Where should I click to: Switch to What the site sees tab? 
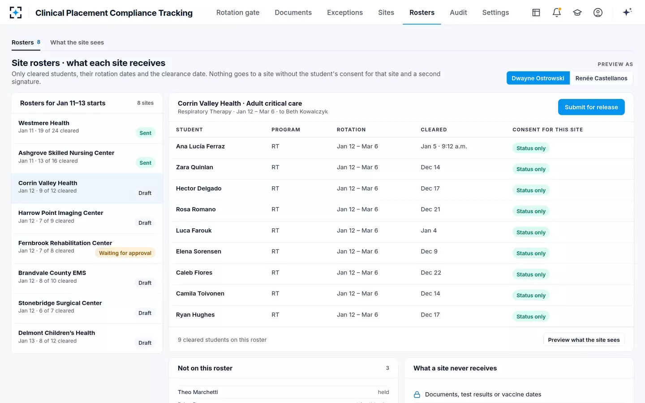[77, 43]
